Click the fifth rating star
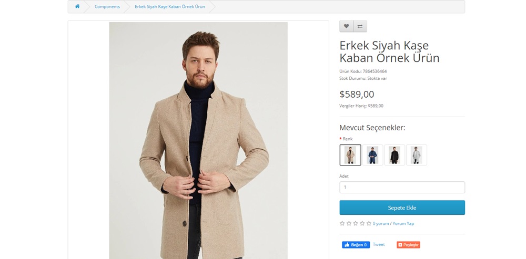 [x=369, y=223]
